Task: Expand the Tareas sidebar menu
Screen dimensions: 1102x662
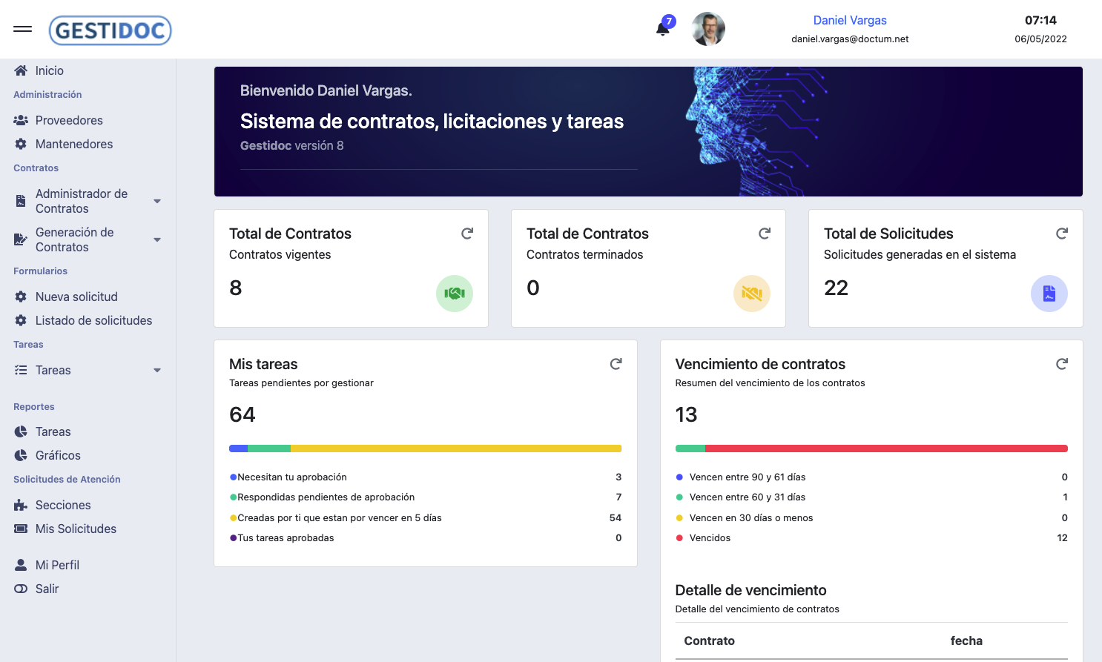Action: click(156, 370)
